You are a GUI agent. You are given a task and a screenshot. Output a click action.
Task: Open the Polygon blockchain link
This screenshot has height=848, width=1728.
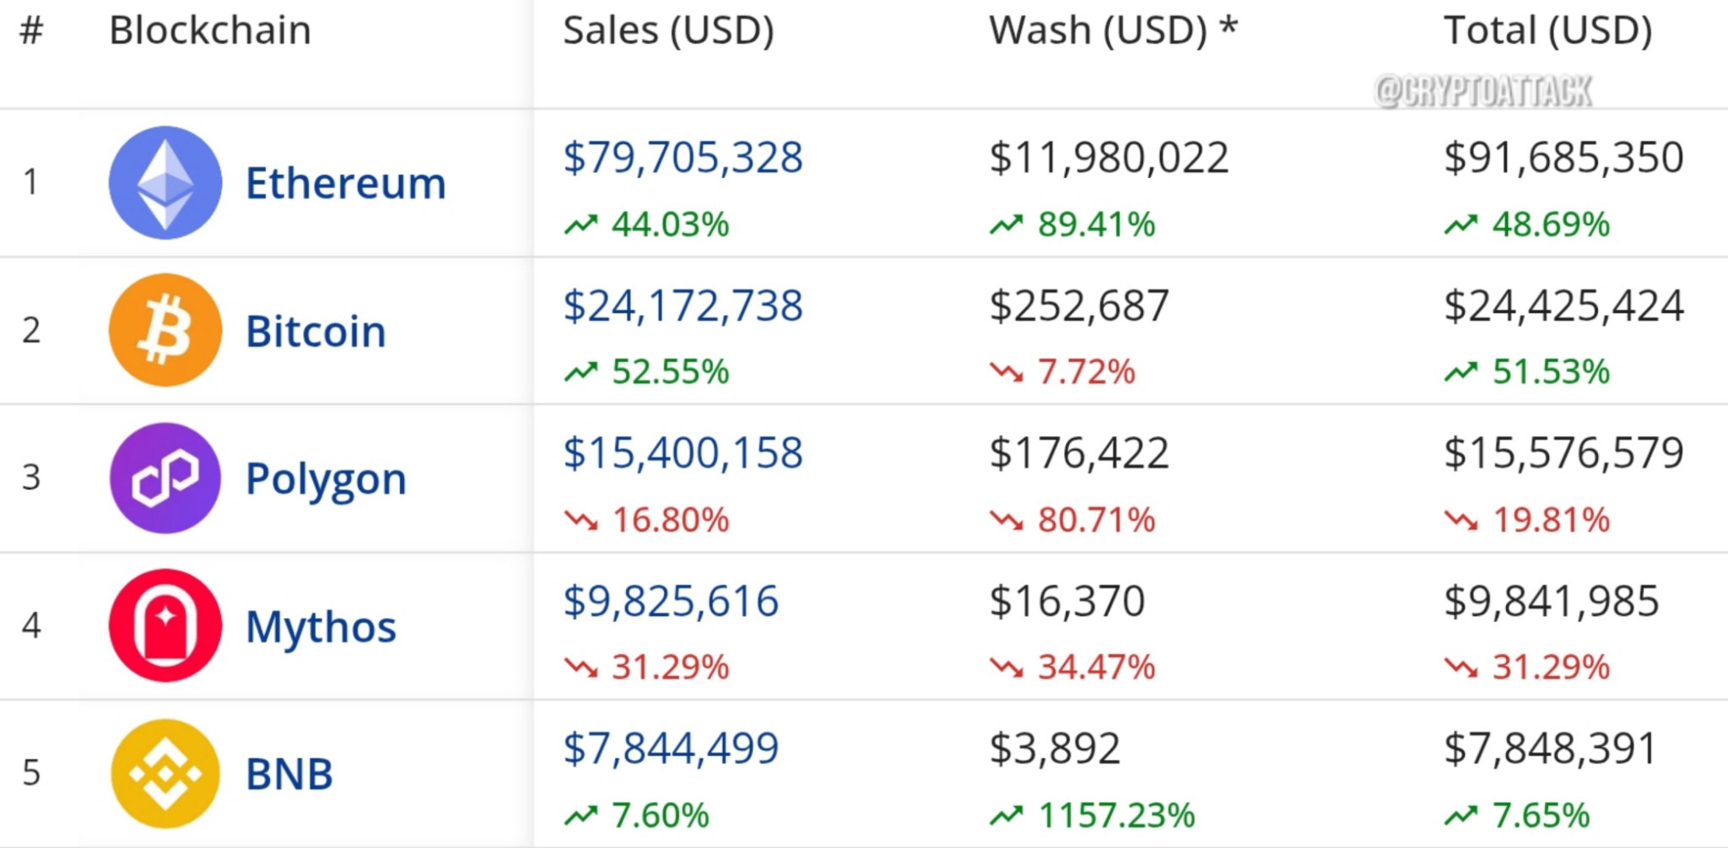coord(326,479)
